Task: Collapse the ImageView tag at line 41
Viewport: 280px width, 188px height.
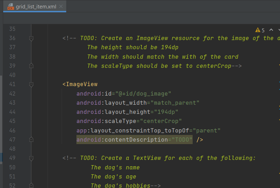Action: coord(31,84)
